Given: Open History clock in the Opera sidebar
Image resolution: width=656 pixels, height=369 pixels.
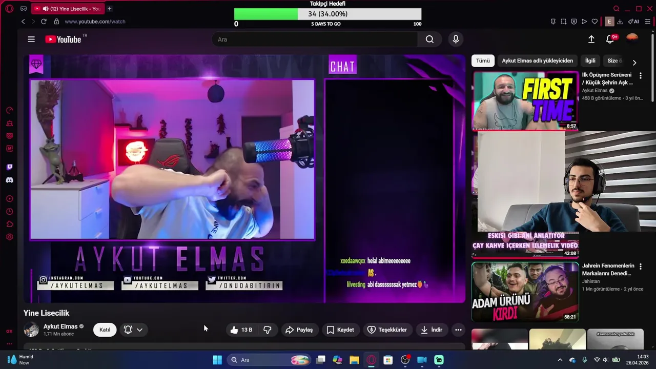Looking at the screenshot, I should pyautogui.click(x=9, y=212).
